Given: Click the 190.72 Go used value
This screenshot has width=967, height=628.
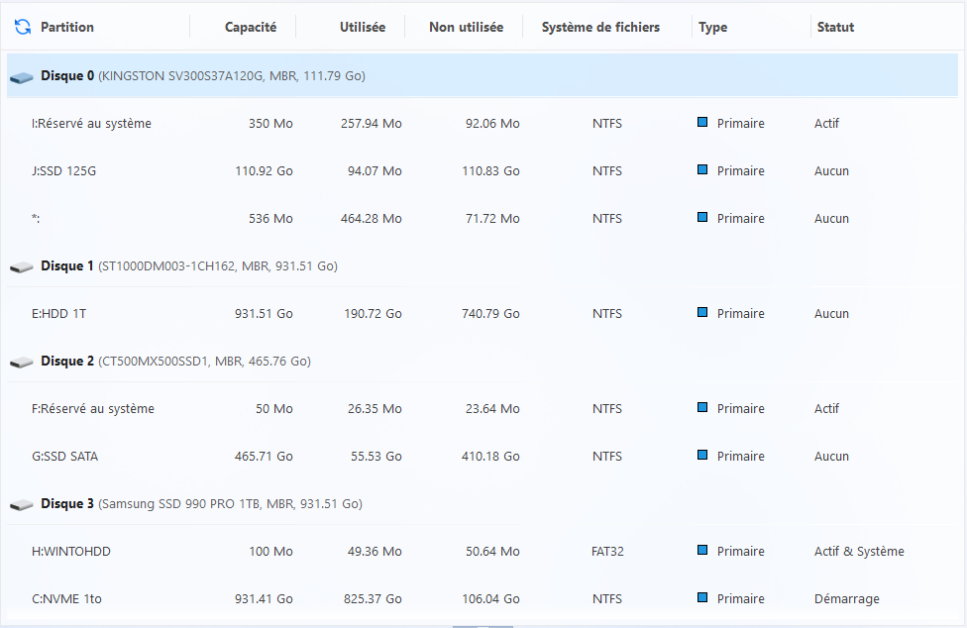Looking at the screenshot, I should click(x=373, y=314).
